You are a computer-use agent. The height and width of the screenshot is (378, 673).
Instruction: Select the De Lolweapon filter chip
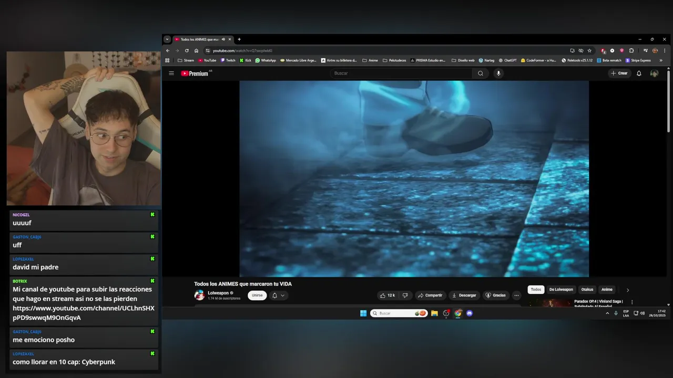[x=561, y=289]
